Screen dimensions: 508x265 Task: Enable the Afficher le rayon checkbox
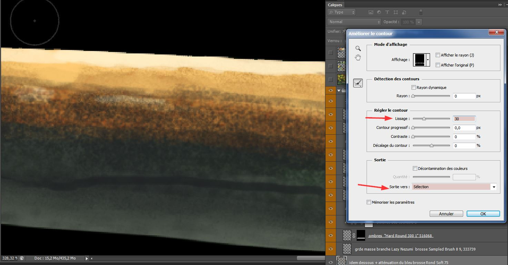438,55
